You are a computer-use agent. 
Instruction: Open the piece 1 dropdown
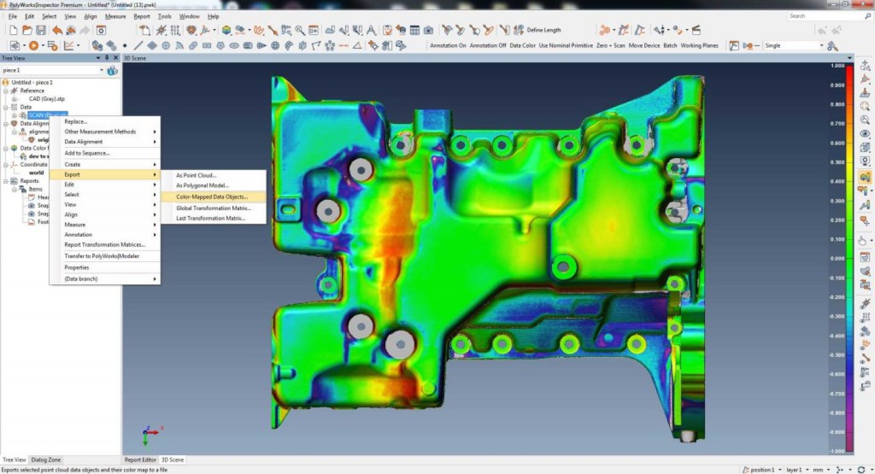(x=101, y=70)
